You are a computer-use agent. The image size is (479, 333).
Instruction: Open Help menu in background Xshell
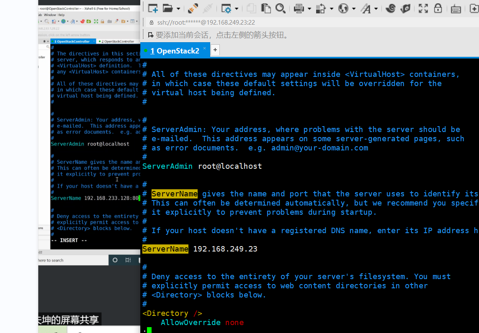click(x=61, y=15)
